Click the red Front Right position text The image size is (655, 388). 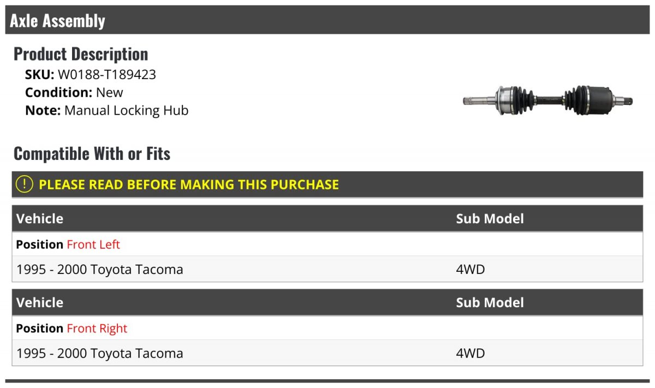97,329
